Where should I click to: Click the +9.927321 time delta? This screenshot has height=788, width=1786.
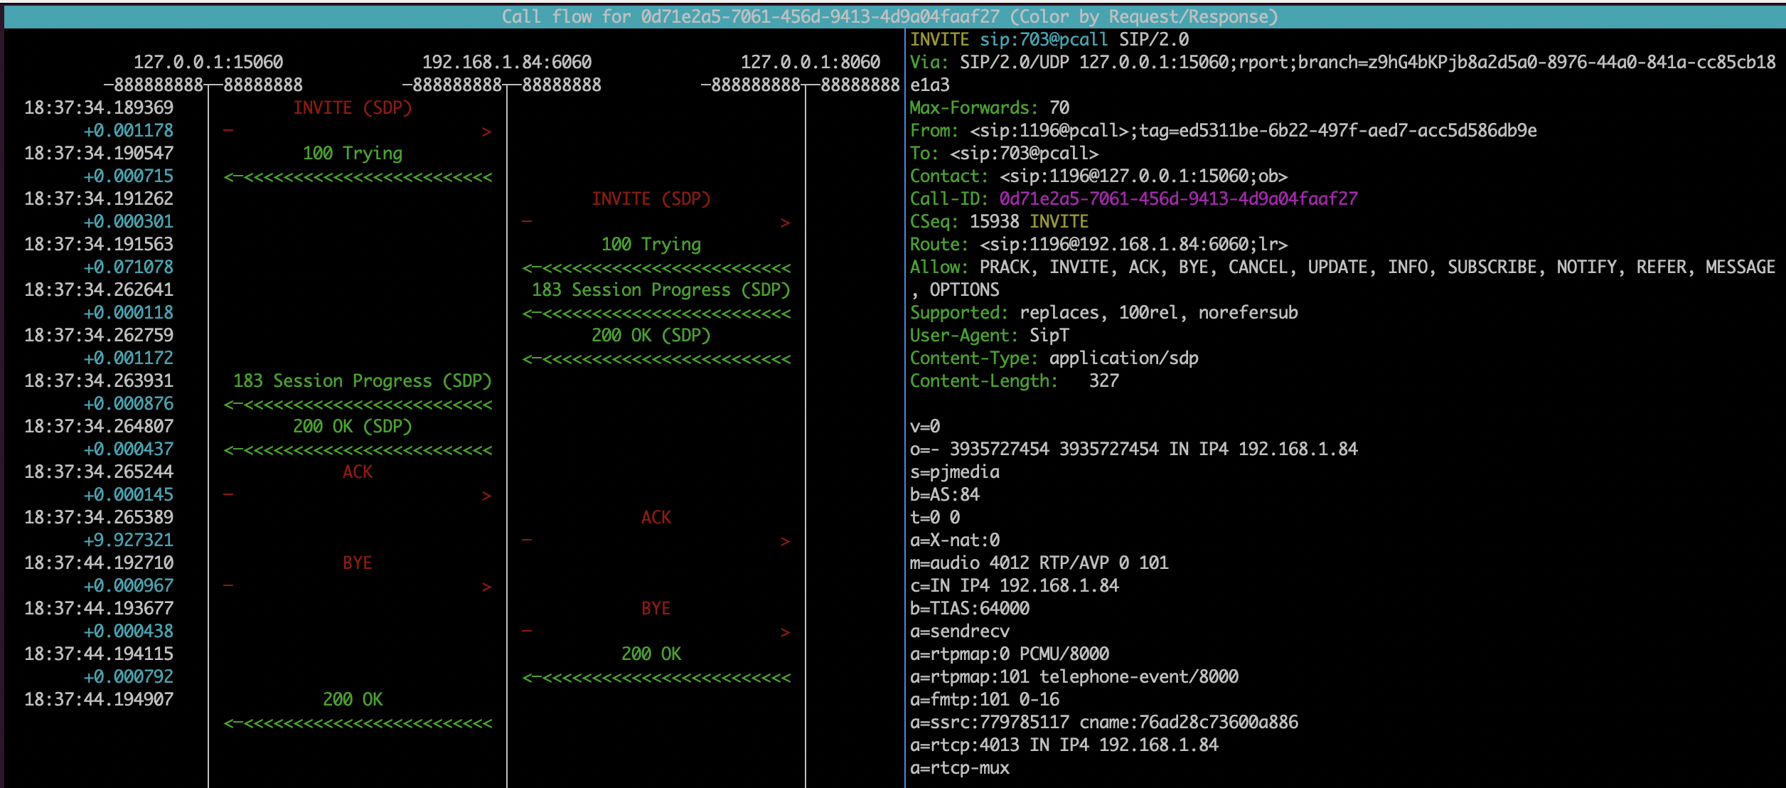click(x=128, y=541)
